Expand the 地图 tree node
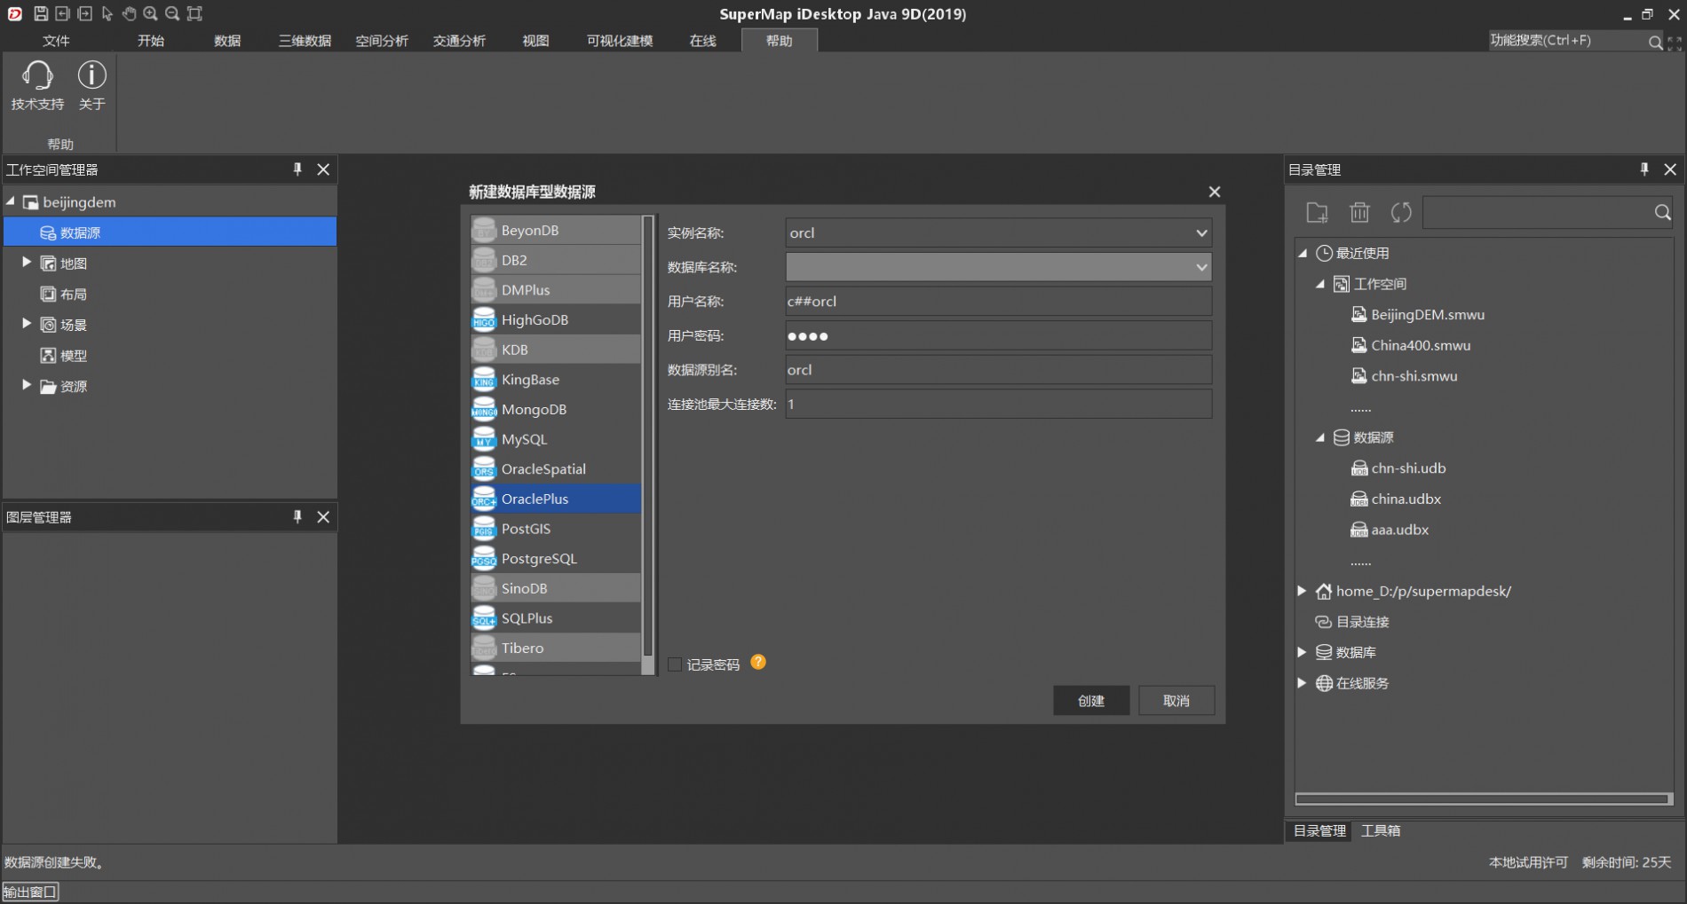 click(x=27, y=263)
